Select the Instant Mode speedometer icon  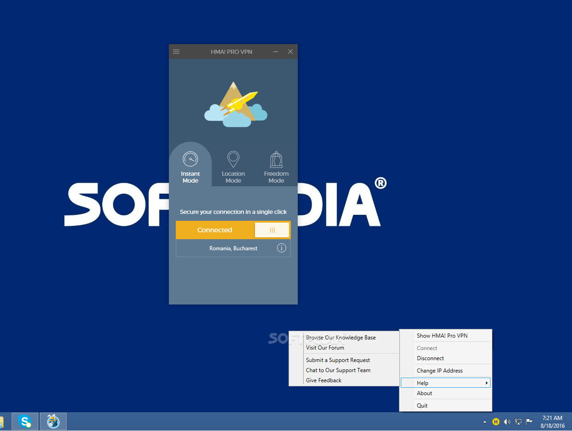[x=190, y=159]
